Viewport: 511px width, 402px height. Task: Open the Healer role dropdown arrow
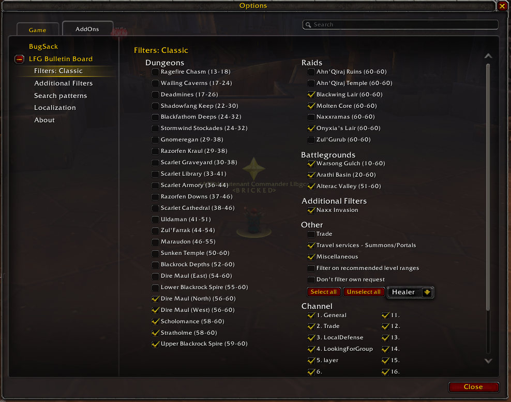tap(427, 292)
